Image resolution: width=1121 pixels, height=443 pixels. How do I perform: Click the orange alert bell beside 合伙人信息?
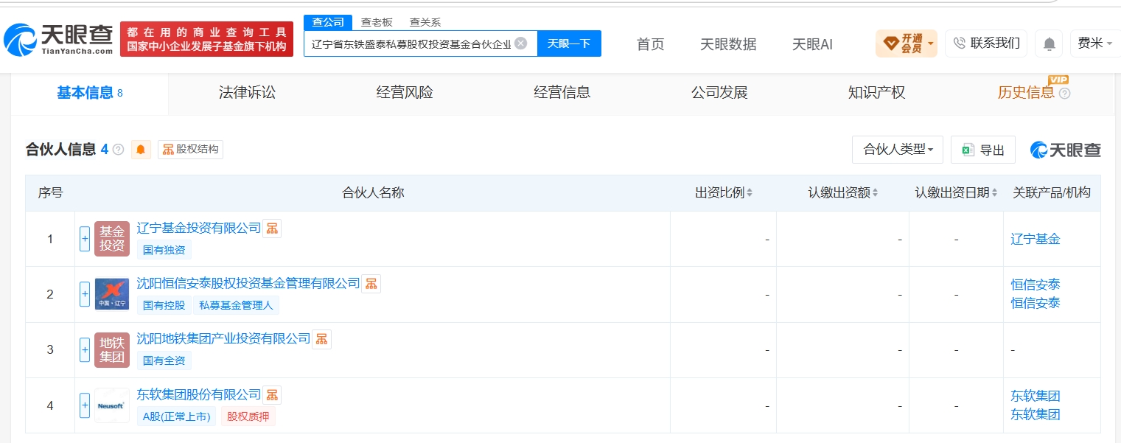pos(141,150)
